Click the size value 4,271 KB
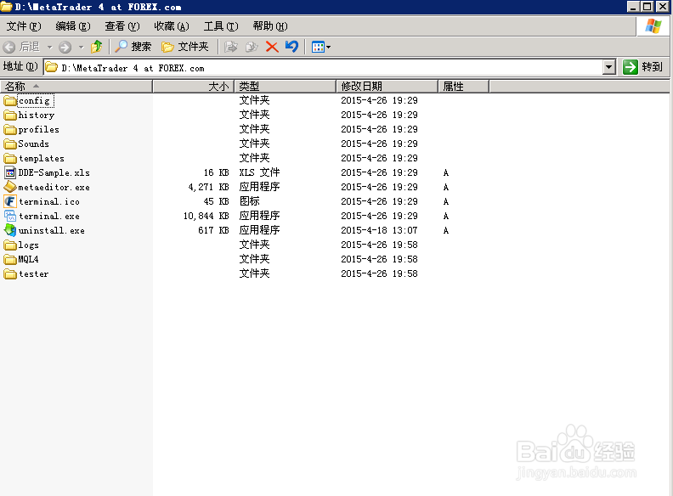673x496 pixels. [x=208, y=187]
